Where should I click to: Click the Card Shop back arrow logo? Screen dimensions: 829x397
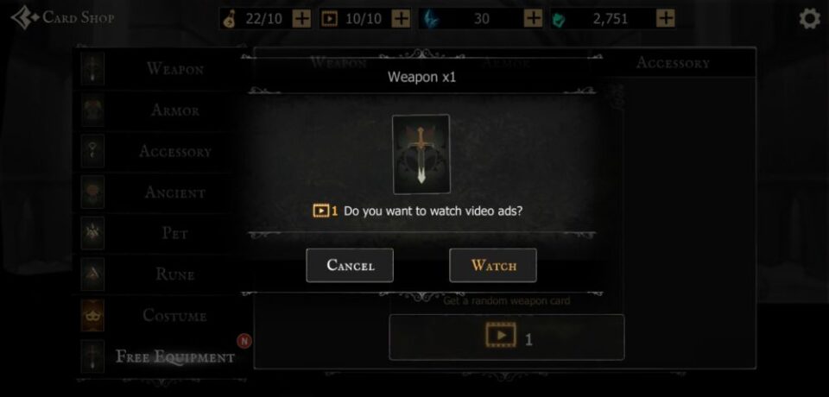[x=24, y=18]
